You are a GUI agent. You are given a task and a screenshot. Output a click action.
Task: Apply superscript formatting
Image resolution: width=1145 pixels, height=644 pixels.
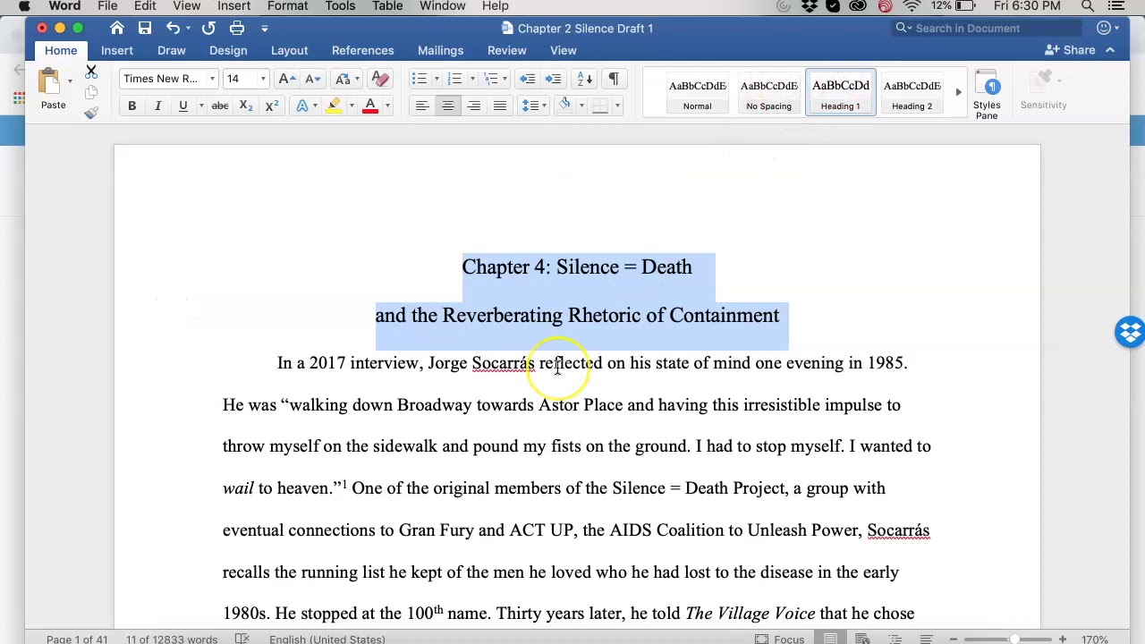click(x=272, y=106)
